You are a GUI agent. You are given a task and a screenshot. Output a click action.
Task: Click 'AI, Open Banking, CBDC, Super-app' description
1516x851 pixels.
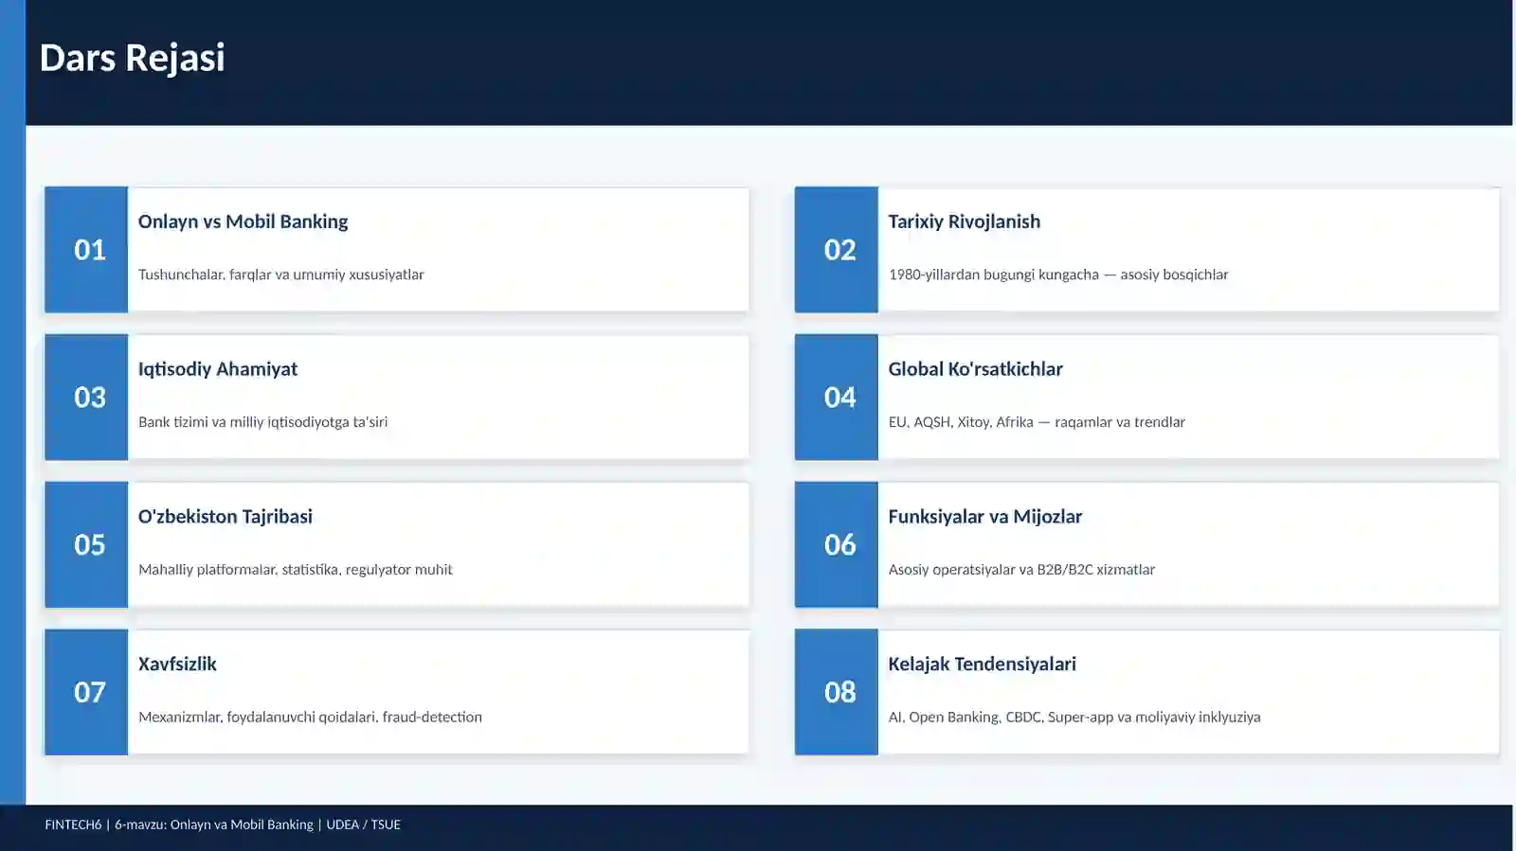point(1074,718)
